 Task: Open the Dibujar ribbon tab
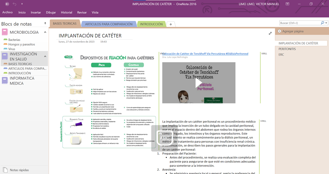click(x=51, y=12)
